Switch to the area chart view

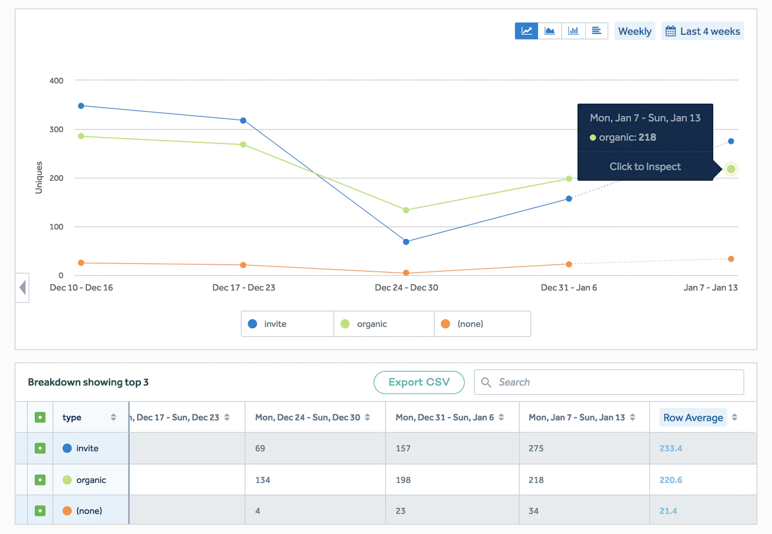coord(550,30)
